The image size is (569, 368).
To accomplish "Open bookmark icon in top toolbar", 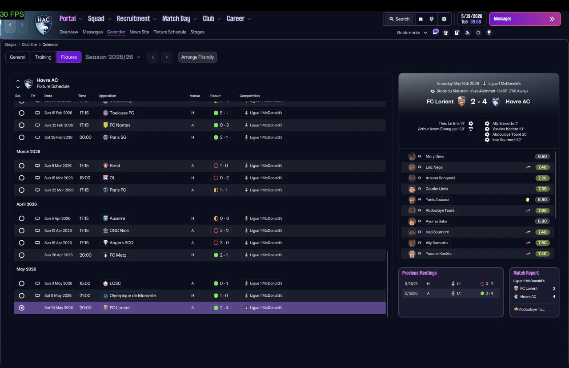I will (x=421, y=19).
